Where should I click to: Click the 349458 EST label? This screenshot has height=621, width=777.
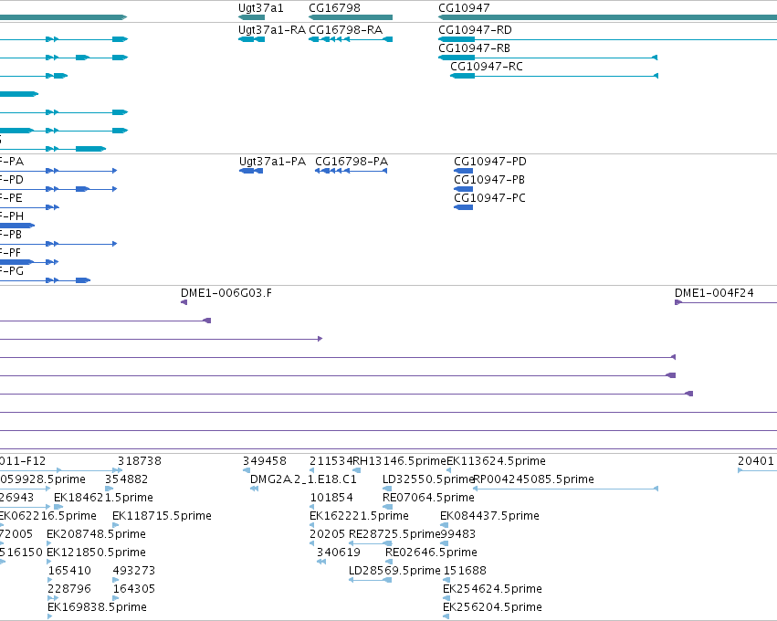(265, 461)
